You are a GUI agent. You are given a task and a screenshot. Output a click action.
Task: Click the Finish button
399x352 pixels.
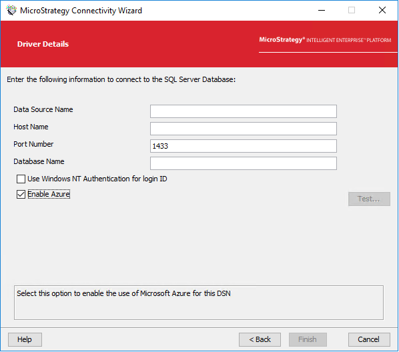(308, 339)
